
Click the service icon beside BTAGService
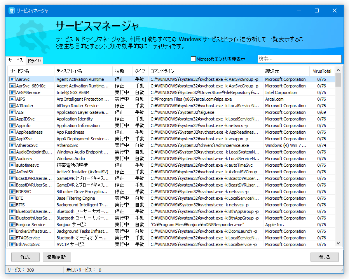pos(12,238)
